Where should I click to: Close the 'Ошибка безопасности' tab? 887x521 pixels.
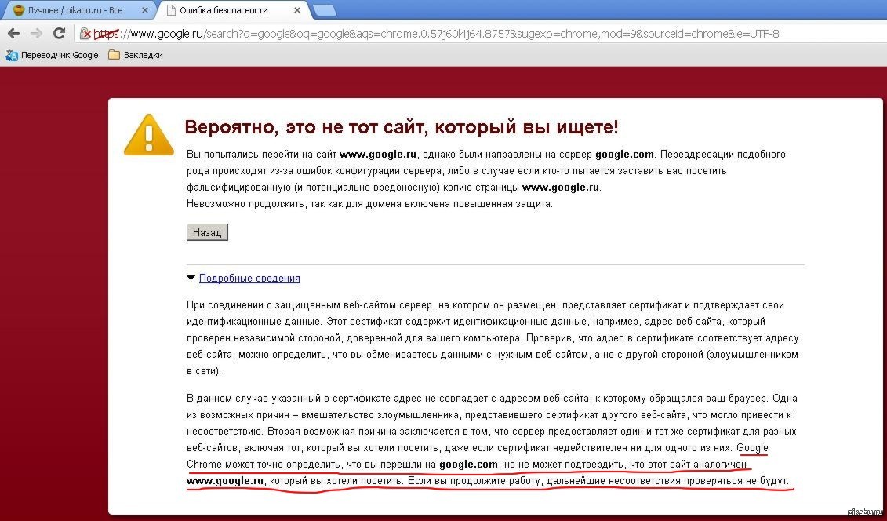297,10
